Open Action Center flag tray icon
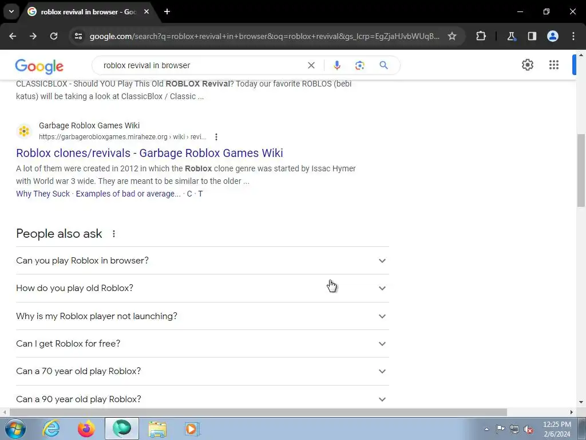This screenshot has width=586, height=440. tap(500, 429)
